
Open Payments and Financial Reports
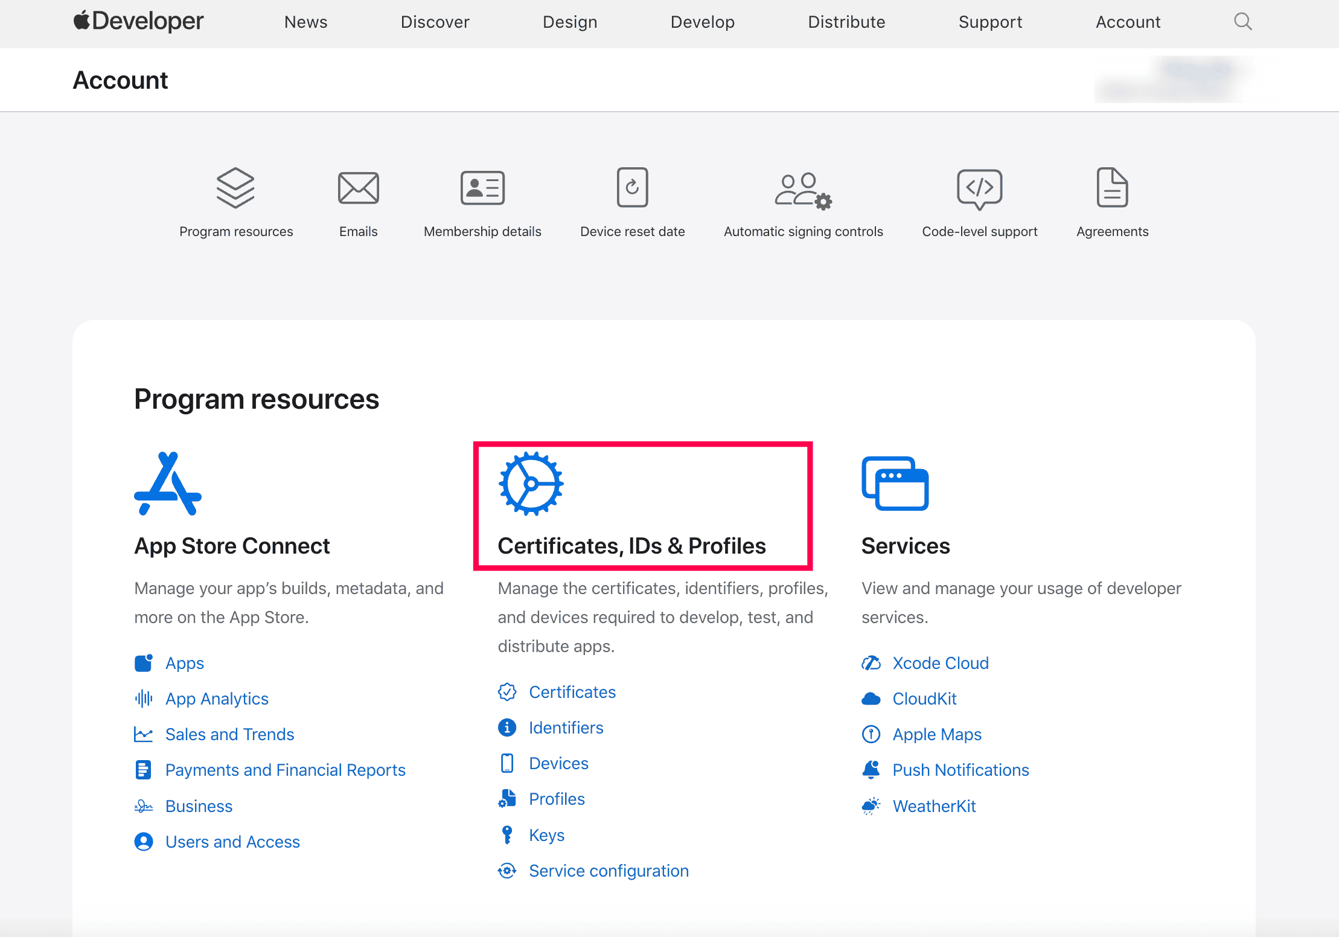pos(285,770)
